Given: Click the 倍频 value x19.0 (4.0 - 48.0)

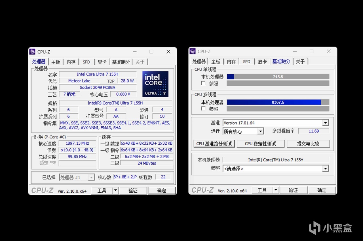Looking at the screenshot, I should pyautogui.click(x=77, y=150).
